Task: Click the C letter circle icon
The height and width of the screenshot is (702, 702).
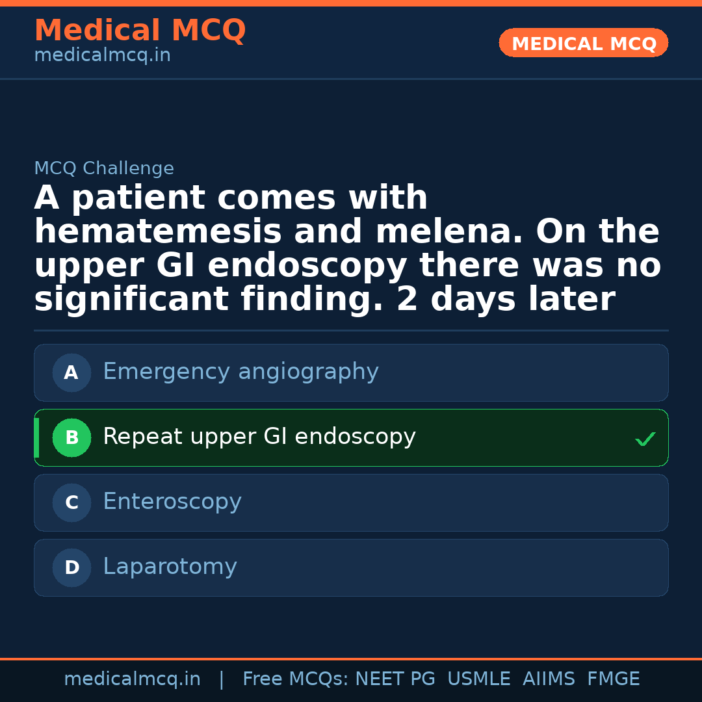Action: (x=71, y=503)
